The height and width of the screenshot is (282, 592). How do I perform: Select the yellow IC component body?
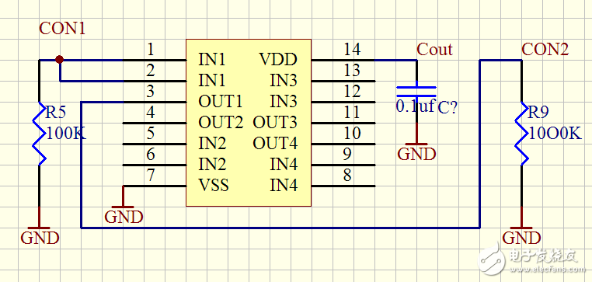click(249, 123)
